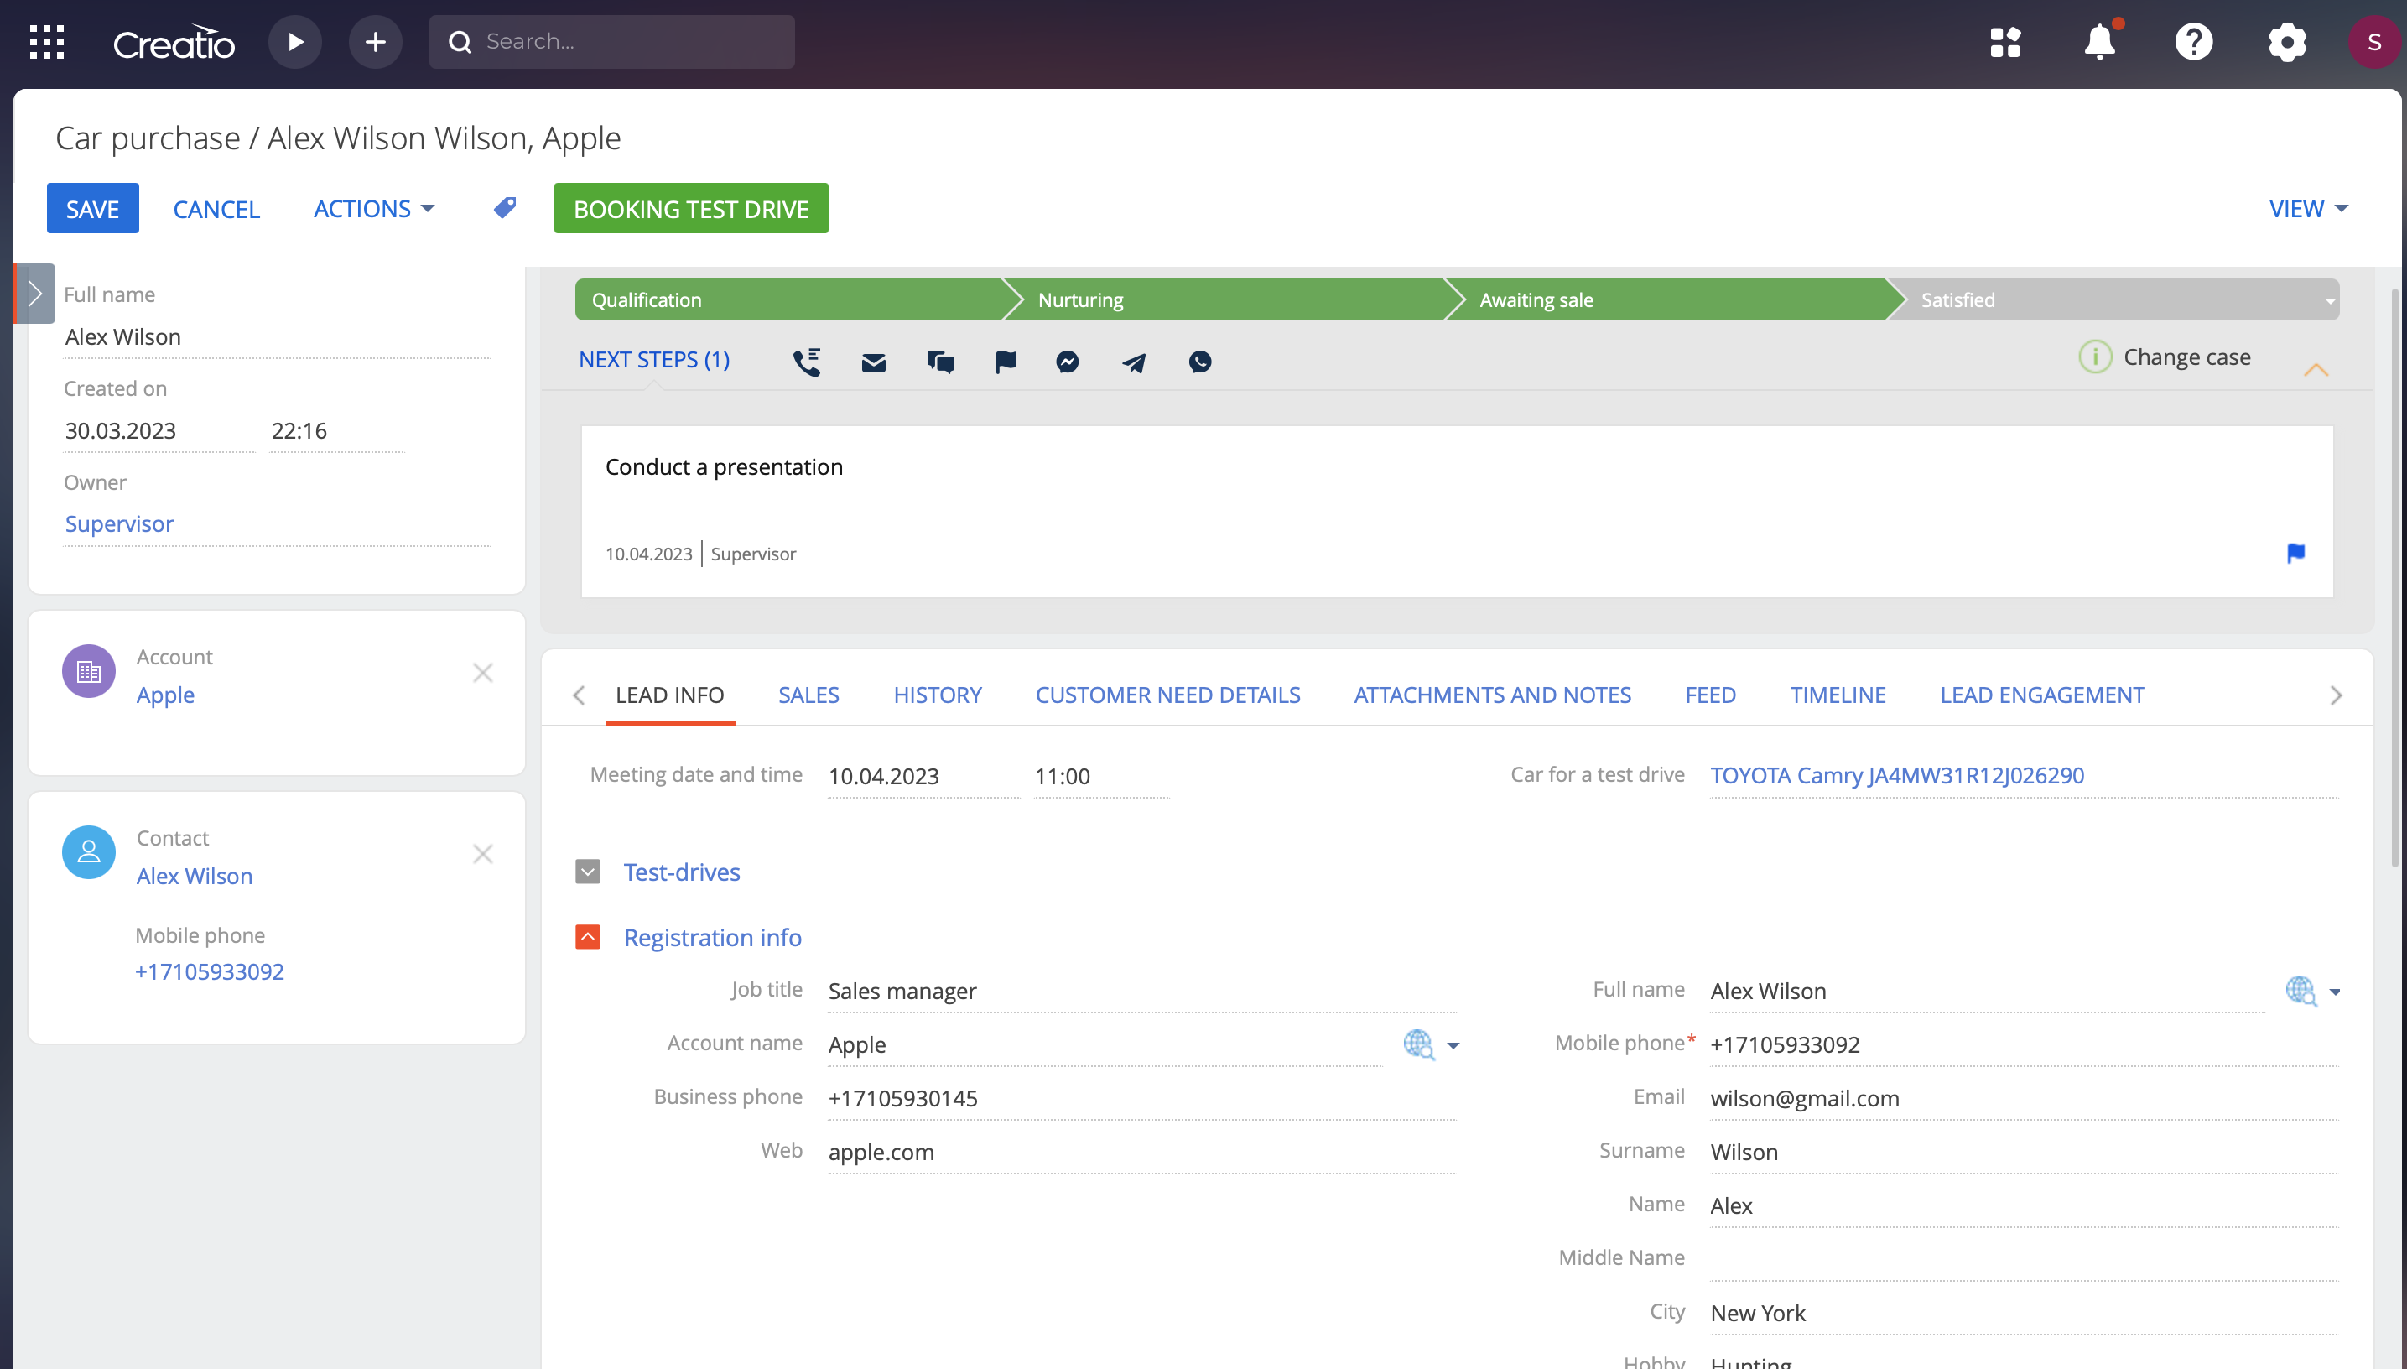Open the VIEW dropdown menu
Viewport: 2407px width, 1369px height.
click(x=2307, y=209)
